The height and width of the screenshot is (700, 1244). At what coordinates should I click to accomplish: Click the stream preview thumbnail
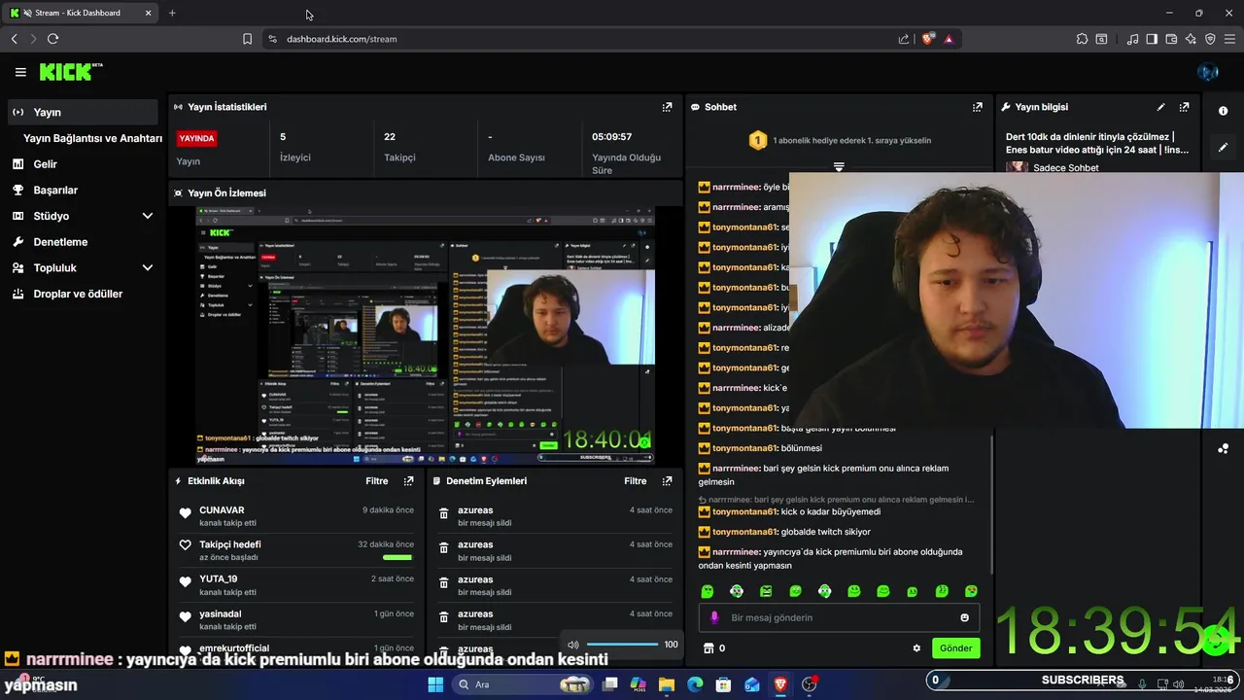426,335
